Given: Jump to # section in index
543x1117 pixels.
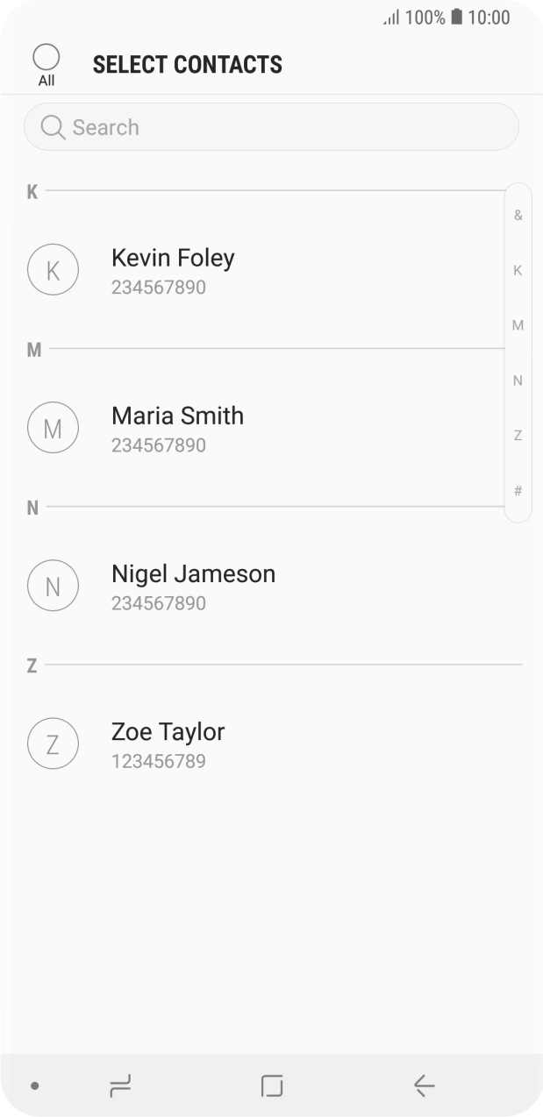Looking at the screenshot, I should [518, 491].
